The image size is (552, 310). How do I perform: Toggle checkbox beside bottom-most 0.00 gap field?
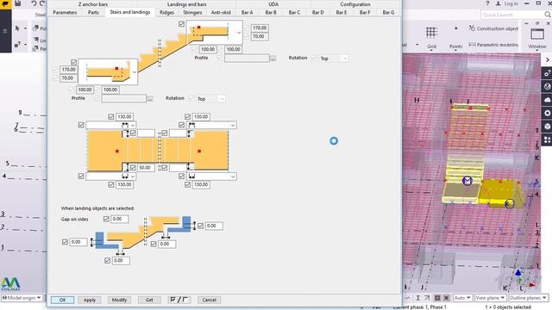tap(107, 260)
